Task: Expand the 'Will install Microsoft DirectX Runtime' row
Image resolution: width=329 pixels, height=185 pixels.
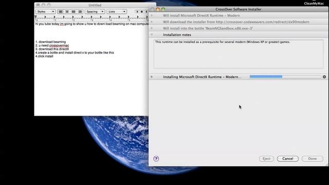Action: point(152,15)
